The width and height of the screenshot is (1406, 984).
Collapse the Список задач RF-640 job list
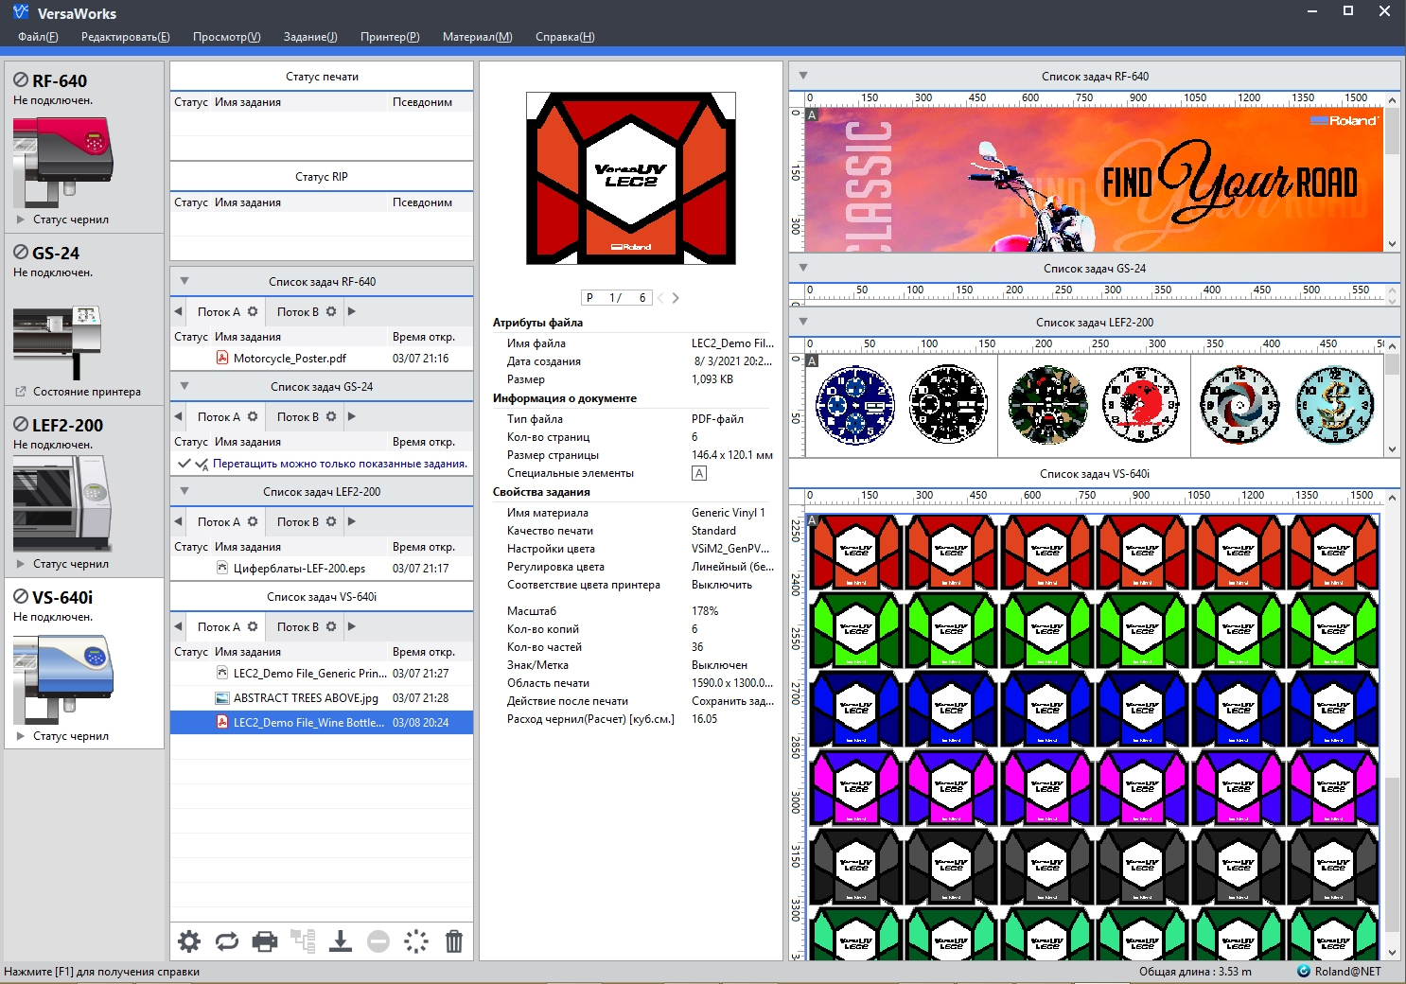coord(185,281)
